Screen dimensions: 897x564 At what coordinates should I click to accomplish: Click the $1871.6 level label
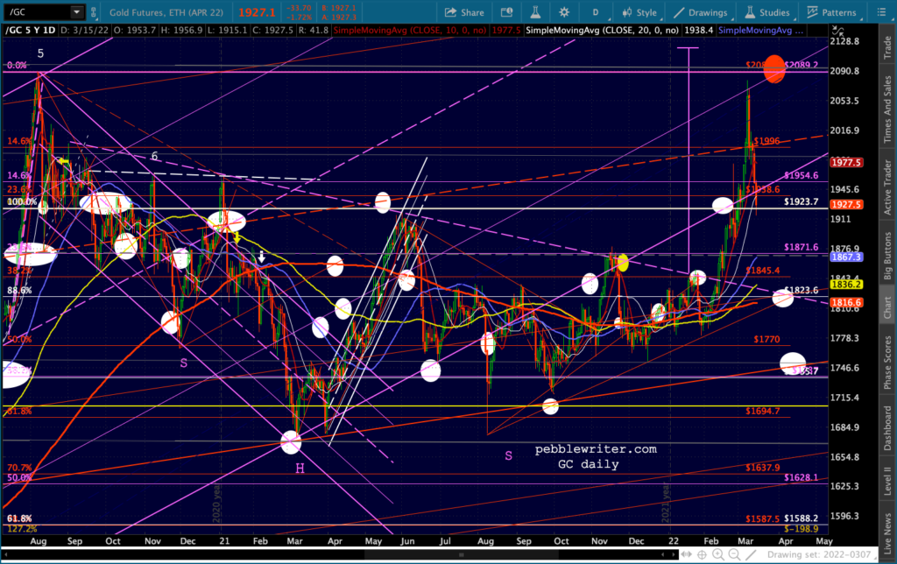(x=801, y=247)
